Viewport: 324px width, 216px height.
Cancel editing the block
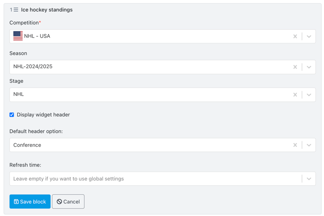68,201
